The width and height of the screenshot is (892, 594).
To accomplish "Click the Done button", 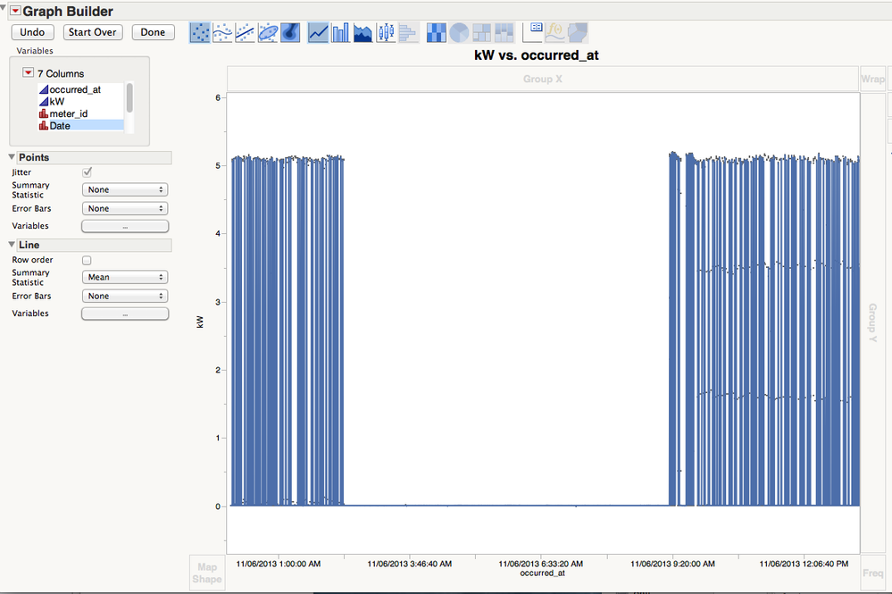I will pos(153,32).
